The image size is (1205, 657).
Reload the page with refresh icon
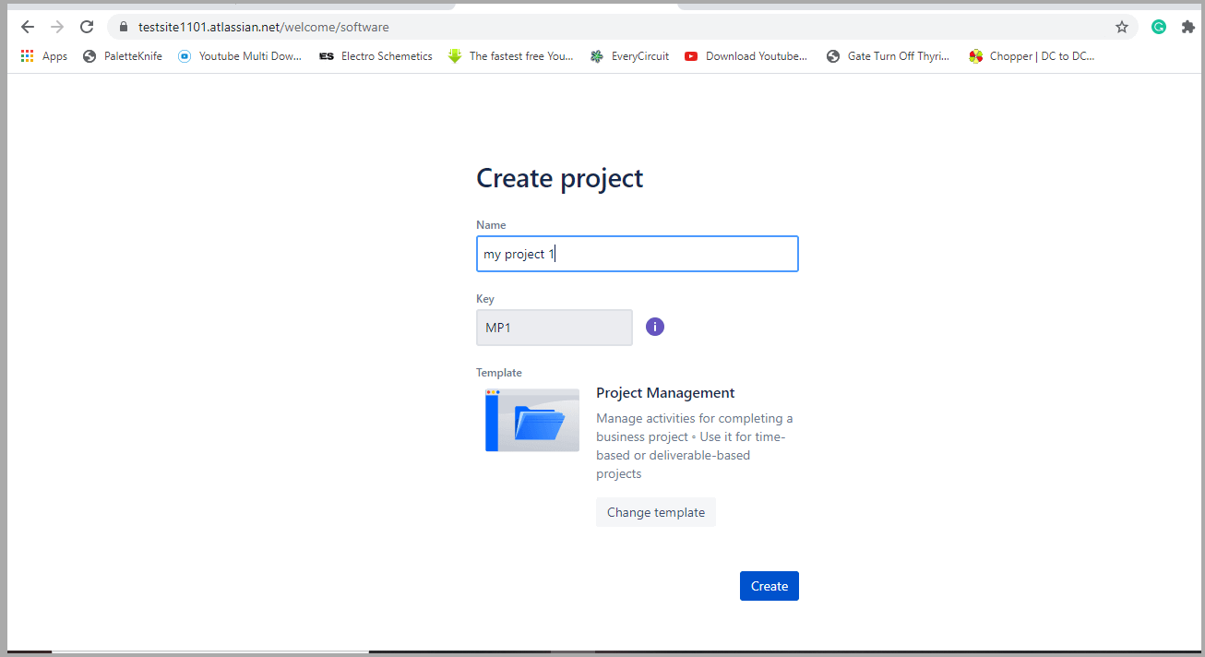pyautogui.click(x=87, y=27)
